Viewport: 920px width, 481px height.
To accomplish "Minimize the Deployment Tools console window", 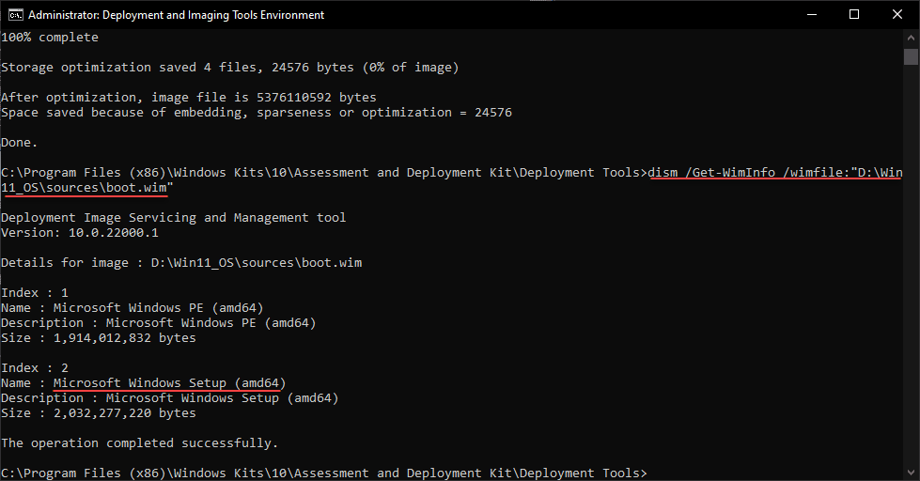I will click(x=811, y=15).
